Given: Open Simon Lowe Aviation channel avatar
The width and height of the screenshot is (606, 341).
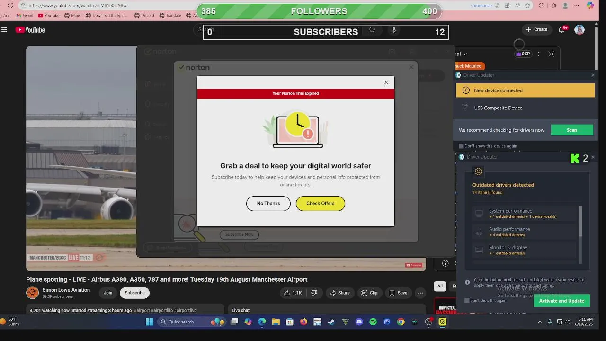Looking at the screenshot, I should point(32,293).
